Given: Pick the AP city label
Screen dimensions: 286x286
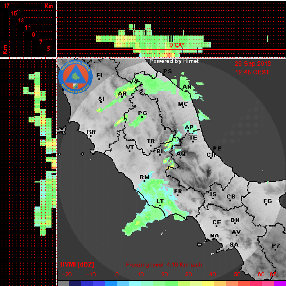Looking at the screenshot, I should (189, 127).
